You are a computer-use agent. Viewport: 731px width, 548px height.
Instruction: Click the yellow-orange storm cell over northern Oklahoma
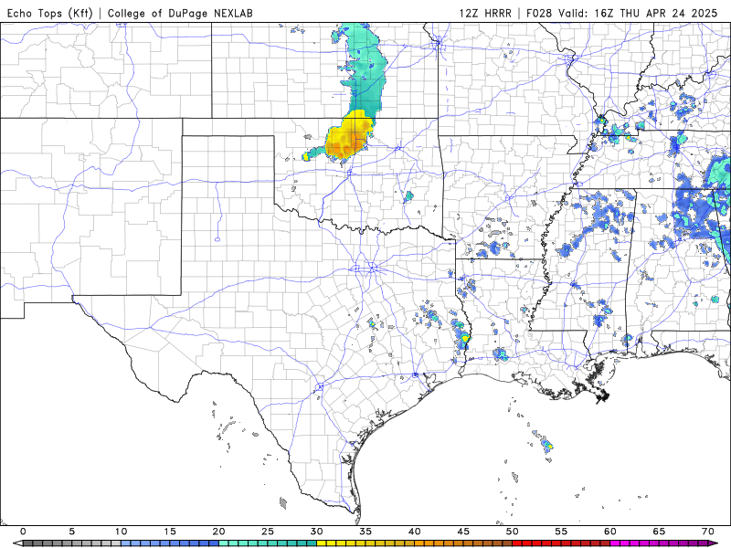tap(349, 136)
